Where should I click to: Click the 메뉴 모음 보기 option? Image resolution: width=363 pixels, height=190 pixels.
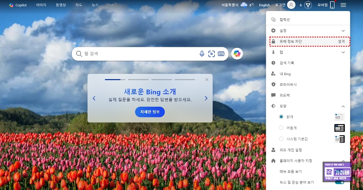click(x=291, y=172)
